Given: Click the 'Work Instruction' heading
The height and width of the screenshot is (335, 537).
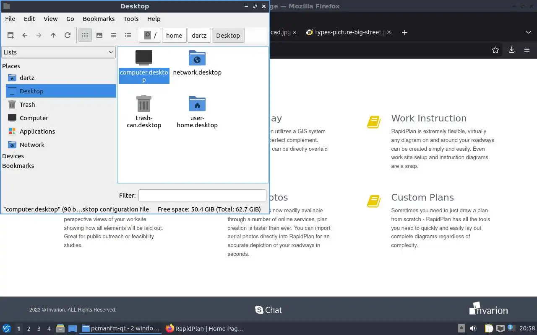Looking at the screenshot, I should coord(429,119).
